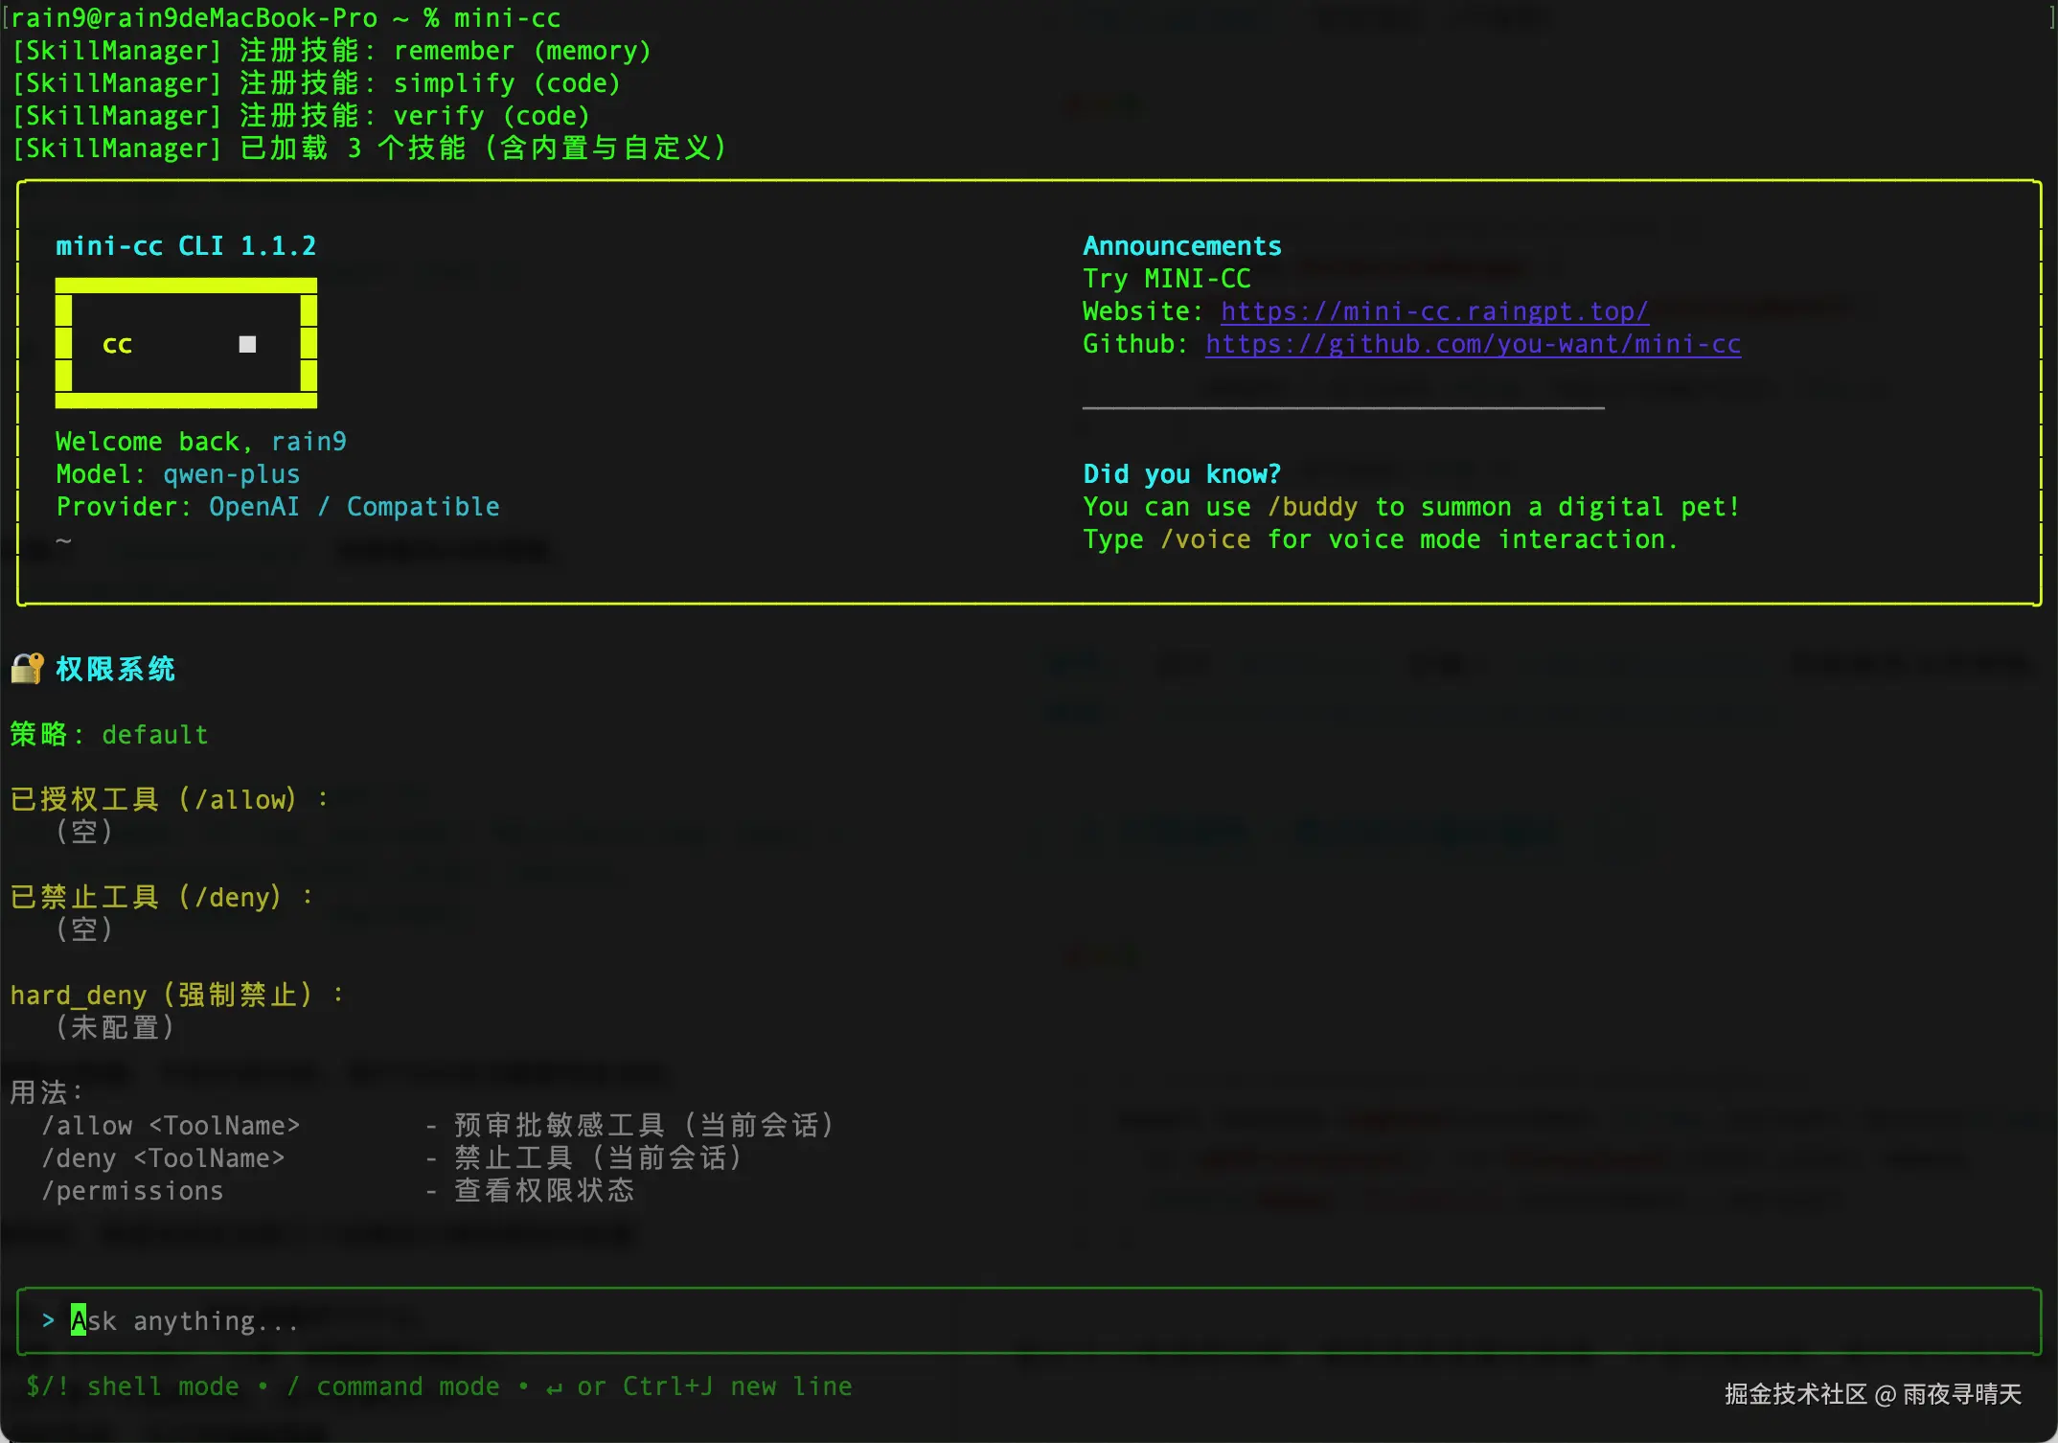This screenshot has height=1443, width=2058.
Task: Click the 已禁止工具 (/deny) heading
Action: [162, 897]
